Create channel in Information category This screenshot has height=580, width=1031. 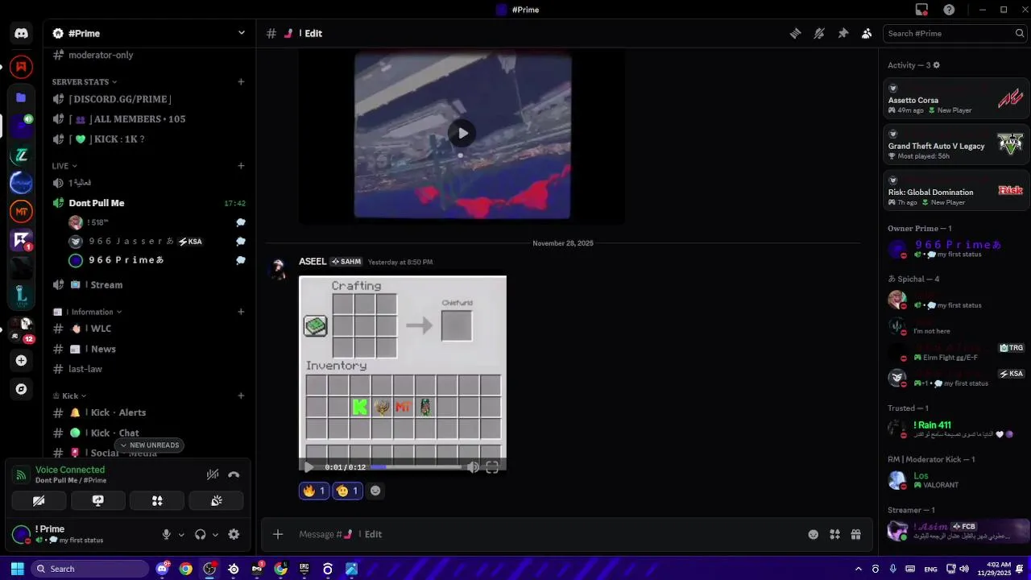[x=241, y=312]
